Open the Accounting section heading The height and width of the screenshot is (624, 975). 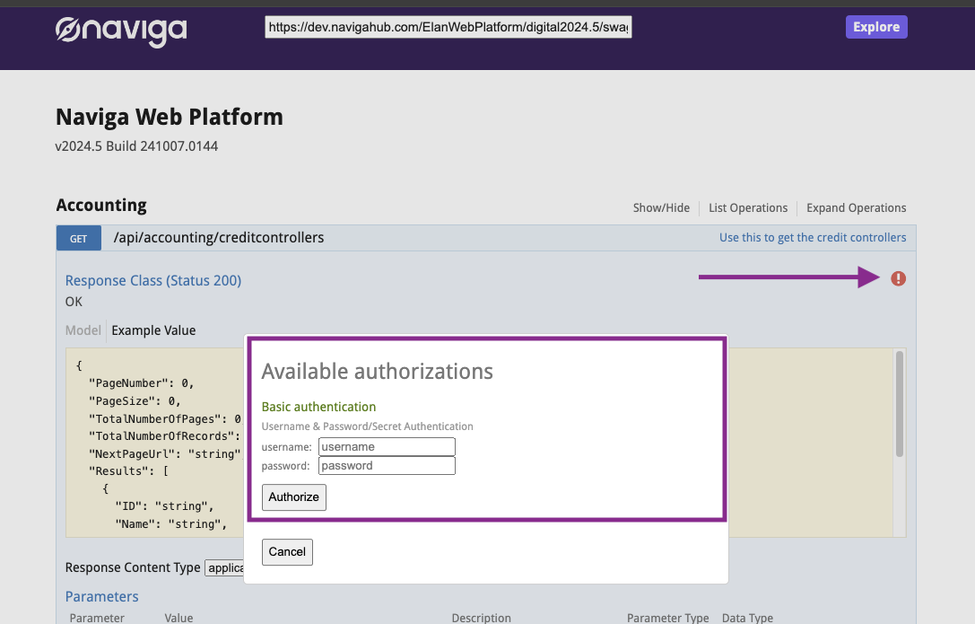click(101, 206)
